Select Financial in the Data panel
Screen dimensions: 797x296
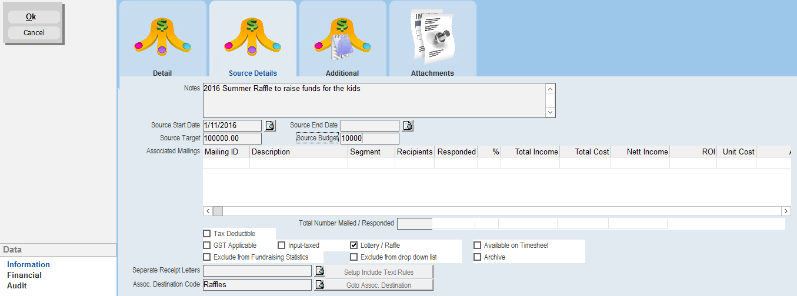[24, 275]
